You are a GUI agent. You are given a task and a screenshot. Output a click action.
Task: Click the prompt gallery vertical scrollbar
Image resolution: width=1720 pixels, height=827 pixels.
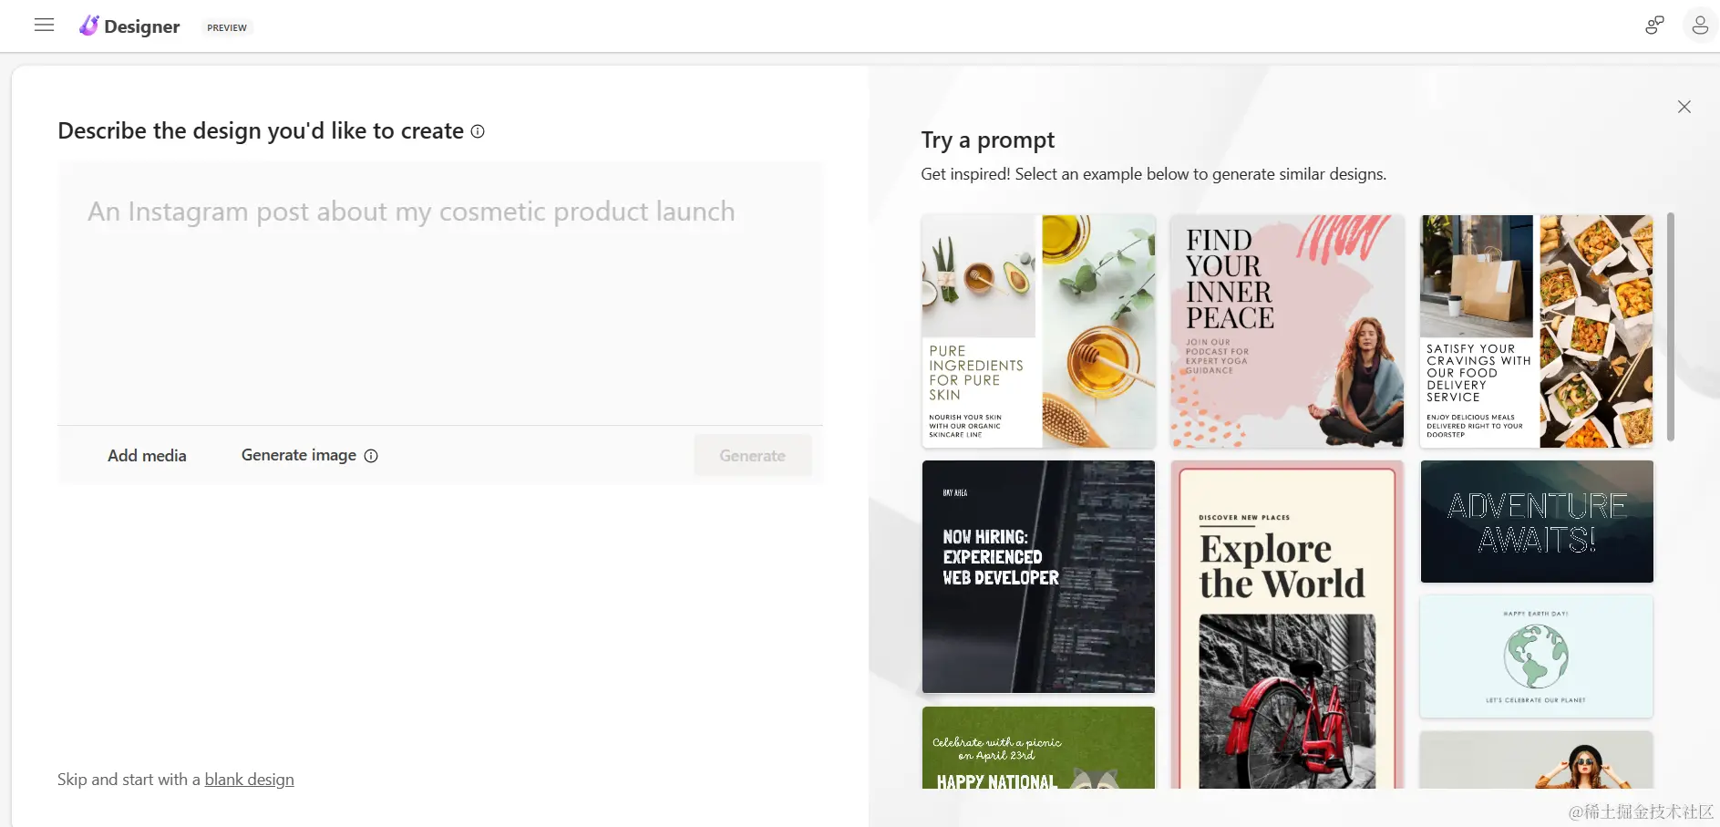(1671, 326)
